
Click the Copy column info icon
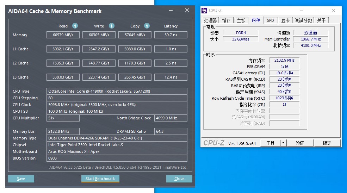(x=147, y=26)
